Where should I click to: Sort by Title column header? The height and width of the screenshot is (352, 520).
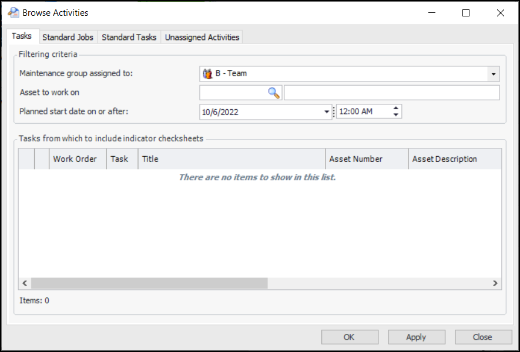point(232,159)
